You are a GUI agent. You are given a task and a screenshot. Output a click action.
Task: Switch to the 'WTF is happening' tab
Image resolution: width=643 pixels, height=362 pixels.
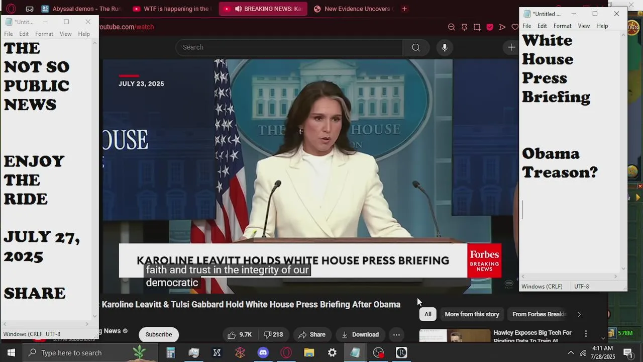pyautogui.click(x=172, y=9)
